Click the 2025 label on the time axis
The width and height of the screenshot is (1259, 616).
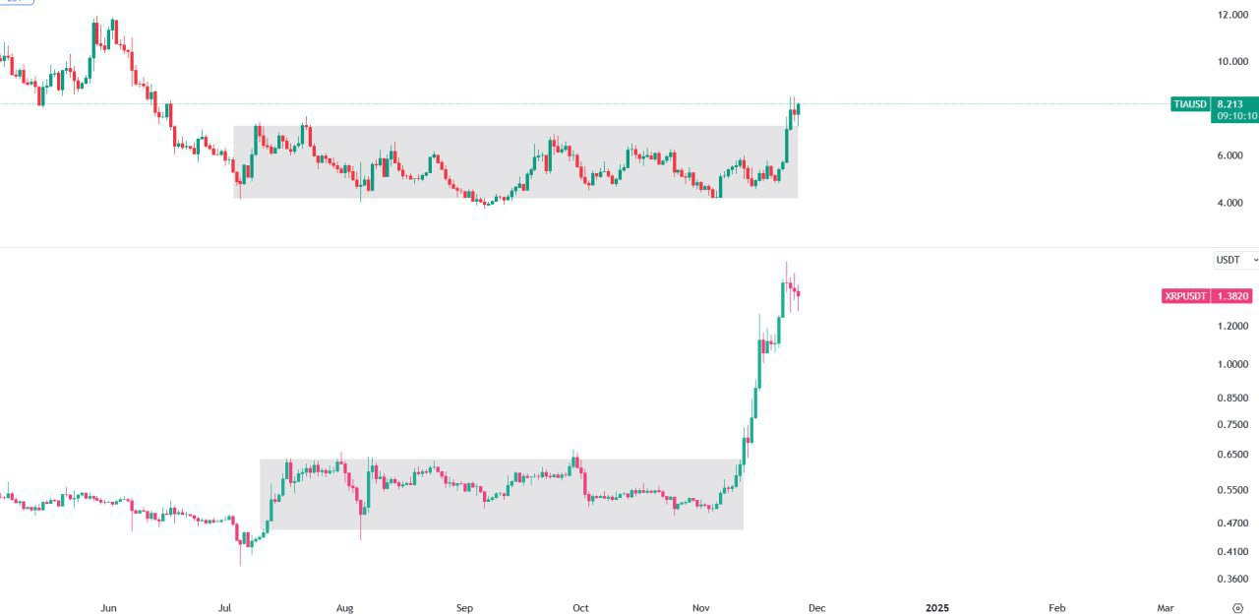939,608
